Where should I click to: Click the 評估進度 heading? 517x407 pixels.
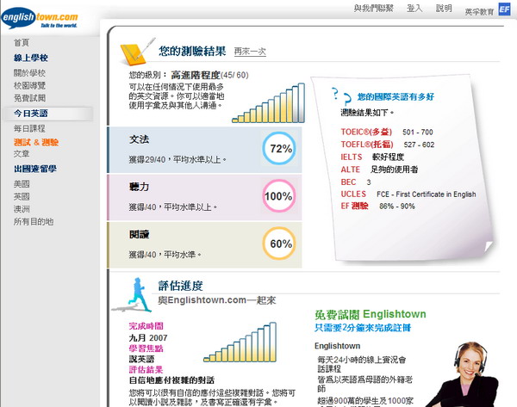[180, 286]
